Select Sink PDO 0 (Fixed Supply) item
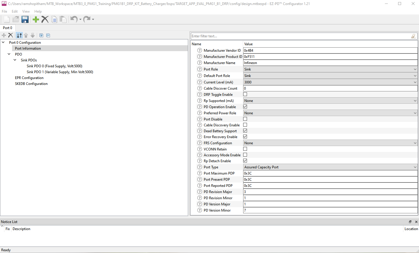This screenshot has width=419, height=253. (54, 66)
